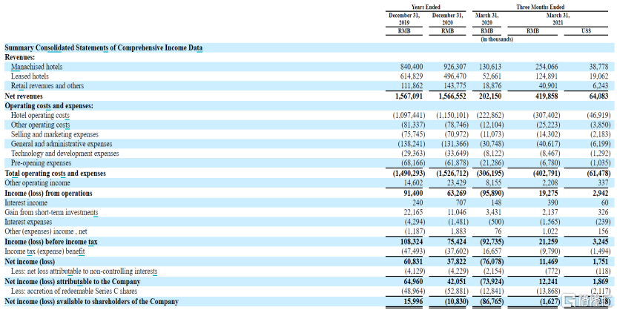Screen dimensions: 617x313
Task: Click the US$ column header
Action: point(585,31)
